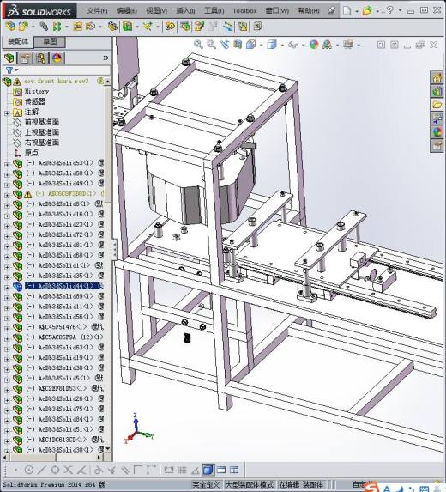Open Appearances color ball task pane tab

point(437,132)
